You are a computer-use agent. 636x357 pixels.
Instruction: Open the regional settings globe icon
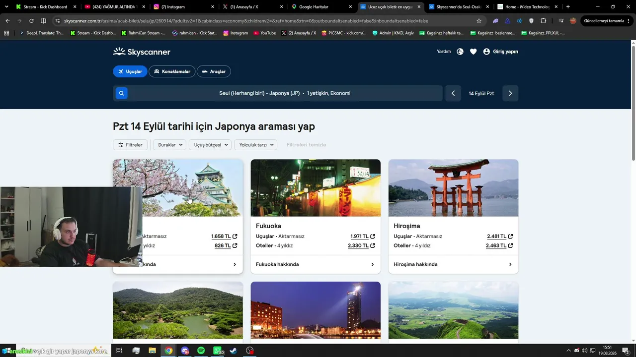click(460, 52)
